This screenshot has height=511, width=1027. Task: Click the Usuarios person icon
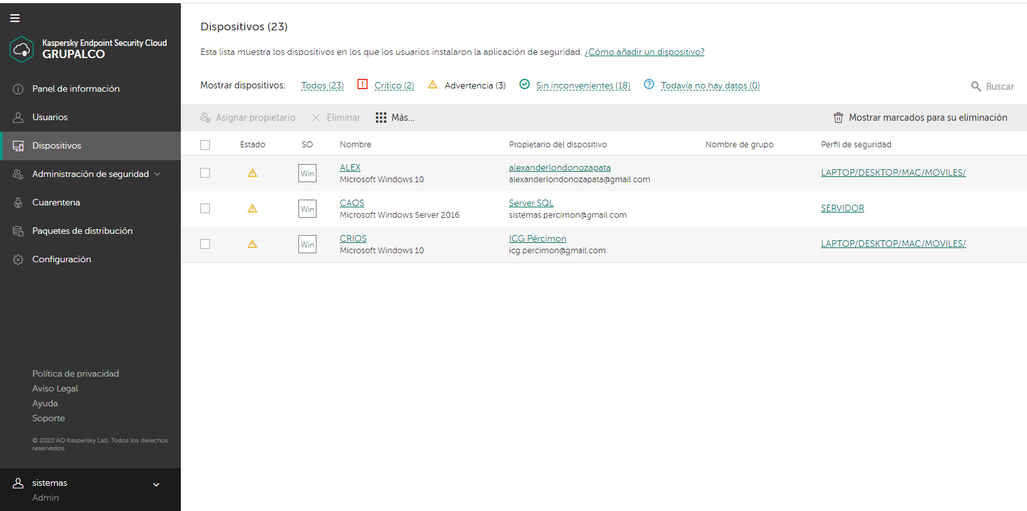tap(18, 118)
